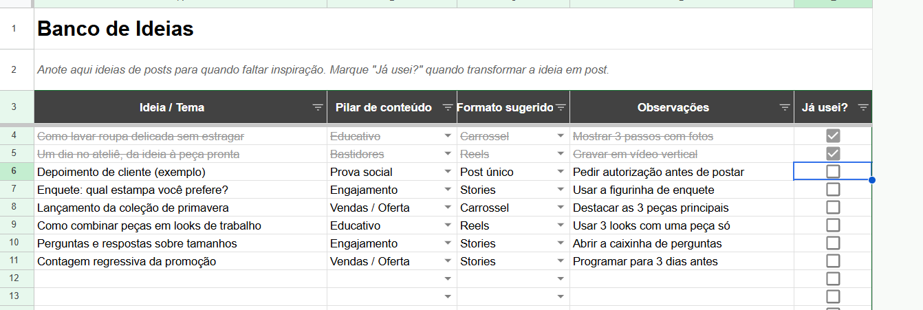The width and height of the screenshot is (923, 310).
Task: Check Já usei? for Perguntas e respostas row
Action: 833,243
